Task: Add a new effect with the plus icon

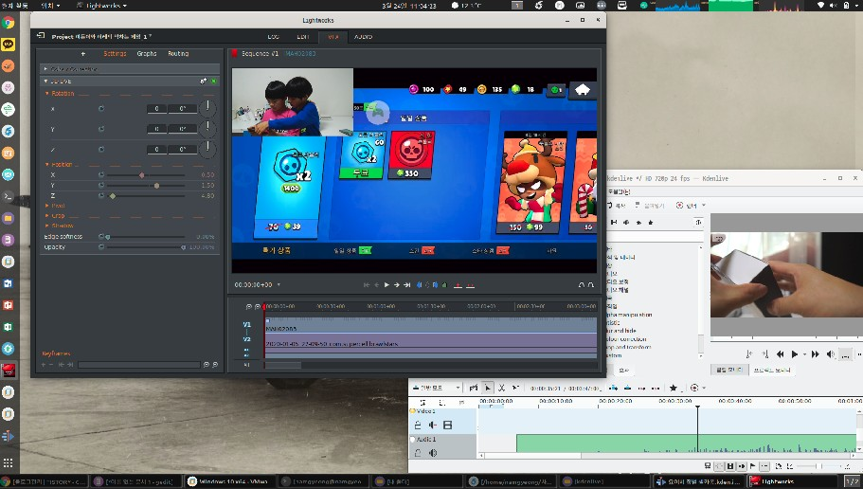Action: pyautogui.click(x=83, y=53)
